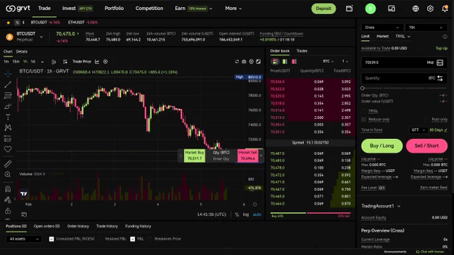This screenshot has width=454, height=255.
Task: Click the green user avatar
Action: 371,9
